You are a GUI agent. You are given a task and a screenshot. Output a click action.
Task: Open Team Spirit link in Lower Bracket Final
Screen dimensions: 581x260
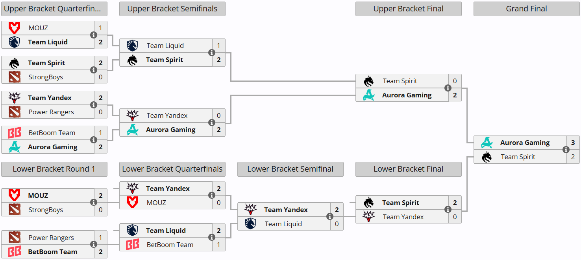[x=400, y=203]
